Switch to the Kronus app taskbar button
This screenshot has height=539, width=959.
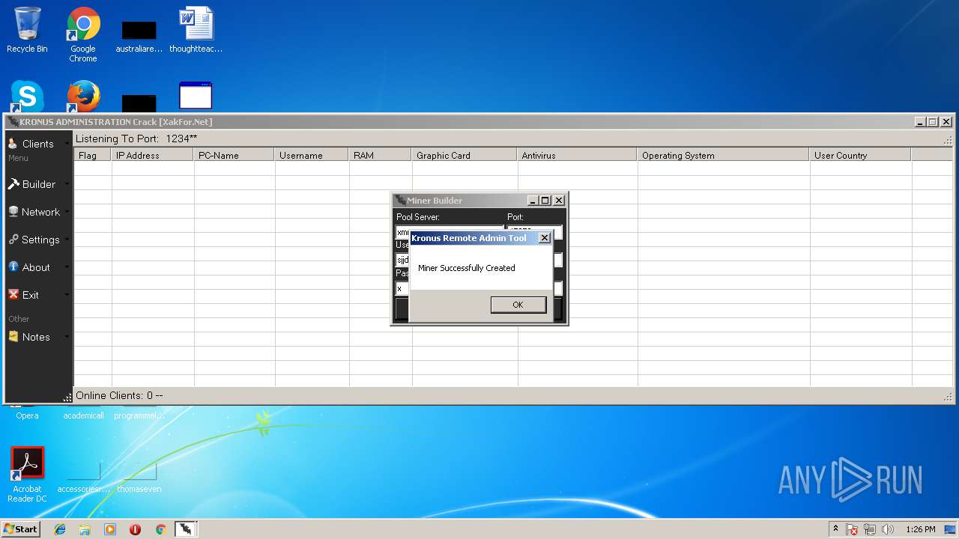coord(186,529)
